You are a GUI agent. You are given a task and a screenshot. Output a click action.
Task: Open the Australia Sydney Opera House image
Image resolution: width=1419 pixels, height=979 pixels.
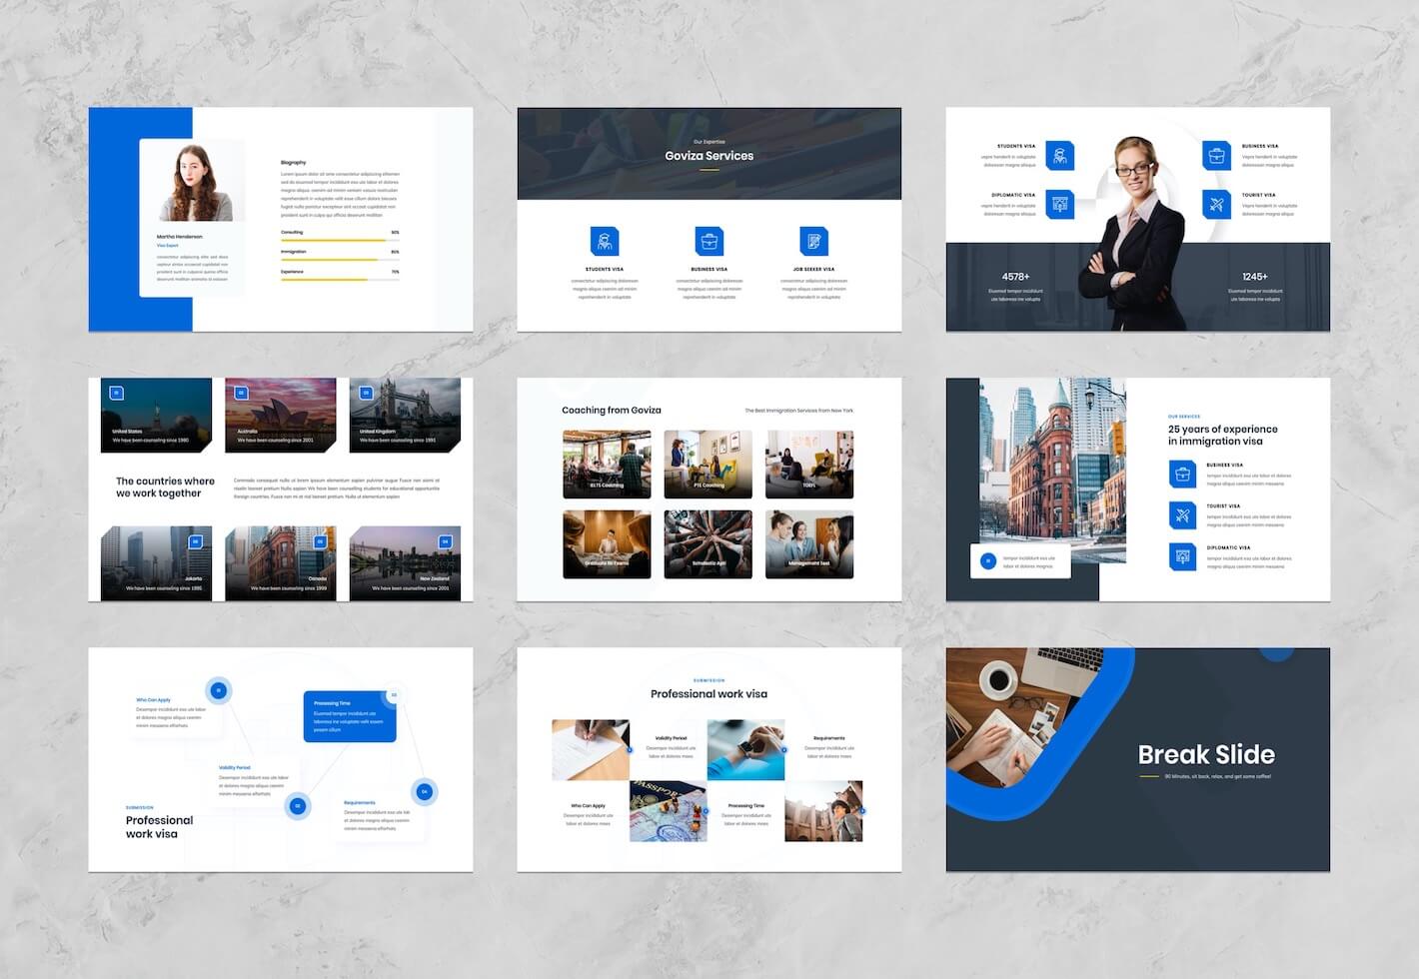pos(281,415)
